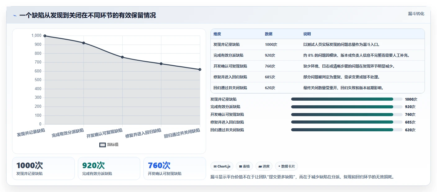Click the lightning icon beside the page title
This screenshot has width=437, height=192.
point(15,15)
